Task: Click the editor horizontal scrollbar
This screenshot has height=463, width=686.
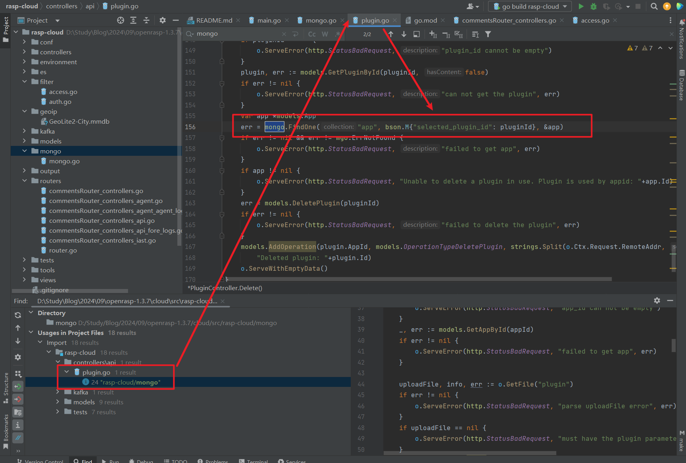Action: (419, 279)
